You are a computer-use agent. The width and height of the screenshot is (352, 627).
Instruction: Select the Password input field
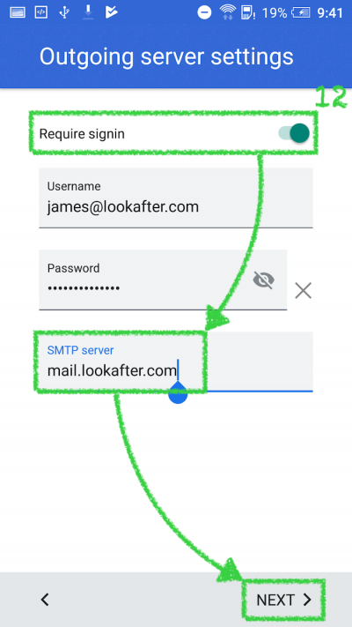163,280
